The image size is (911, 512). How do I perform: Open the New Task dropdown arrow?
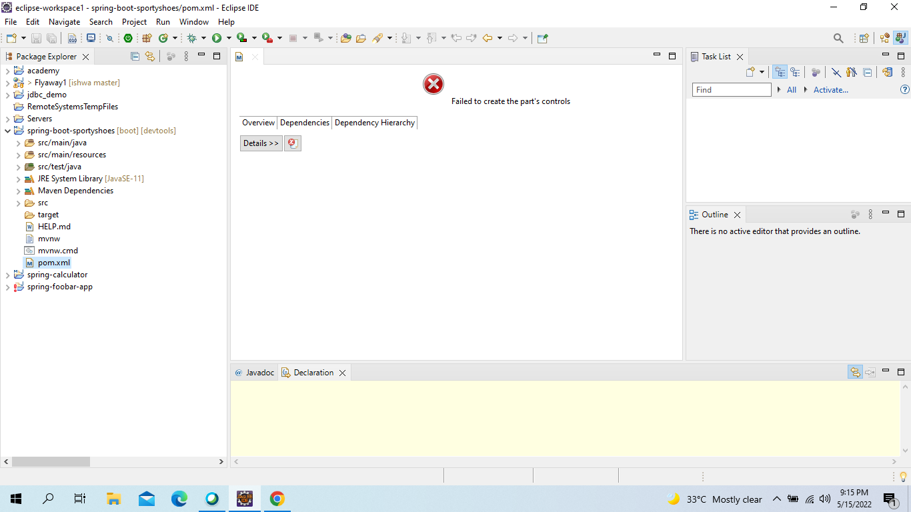pos(762,72)
